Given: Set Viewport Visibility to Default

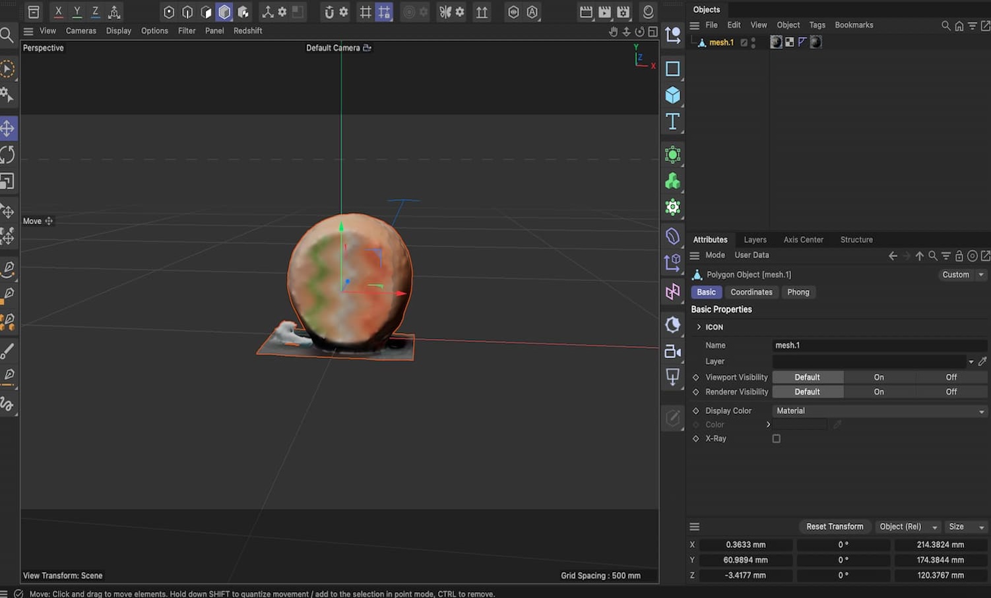Looking at the screenshot, I should click(808, 376).
